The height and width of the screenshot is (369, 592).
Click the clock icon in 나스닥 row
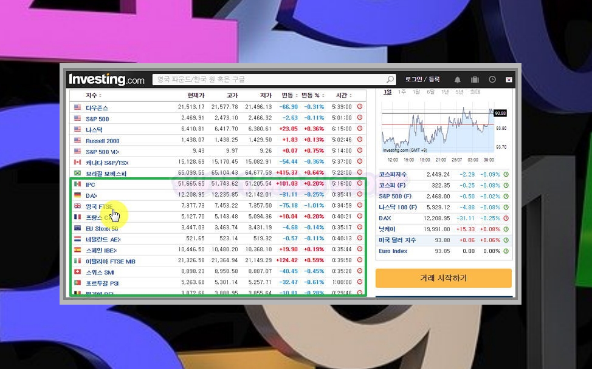[360, 129]
